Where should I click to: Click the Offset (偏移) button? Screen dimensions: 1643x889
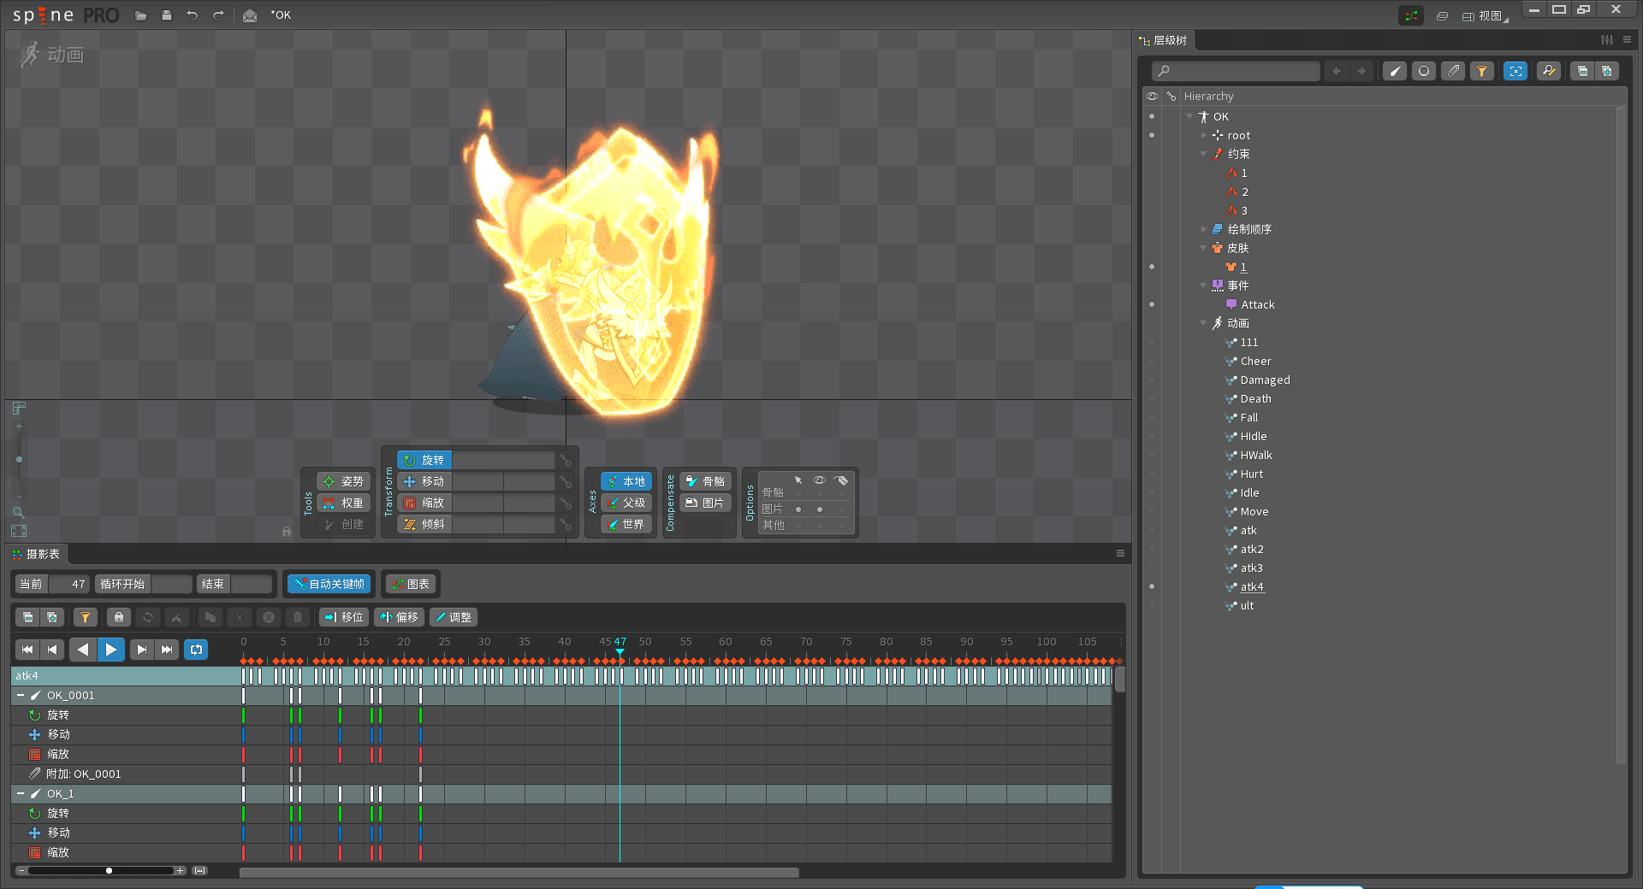[x=400, y=617]
